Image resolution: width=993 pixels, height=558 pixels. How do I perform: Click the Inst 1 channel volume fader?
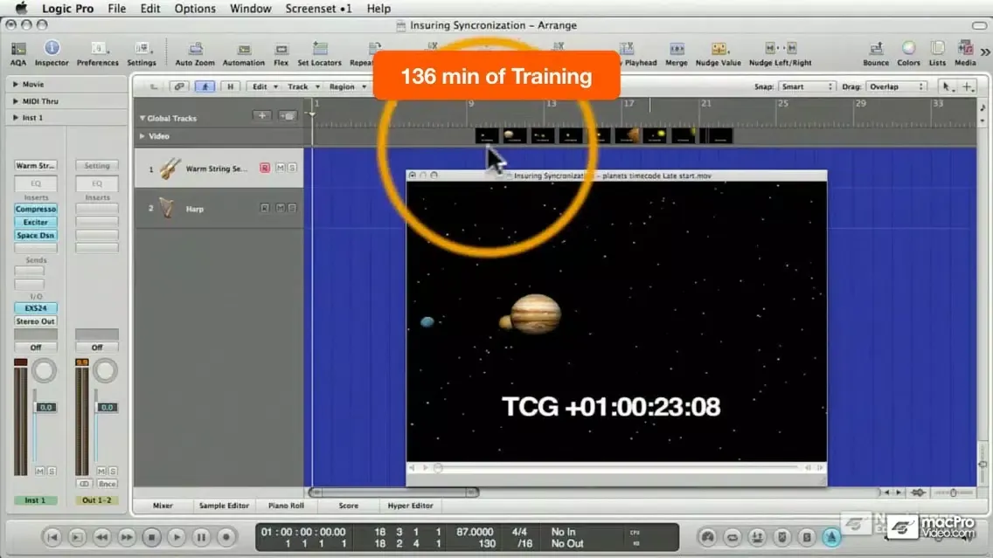[x=45, y=408]
